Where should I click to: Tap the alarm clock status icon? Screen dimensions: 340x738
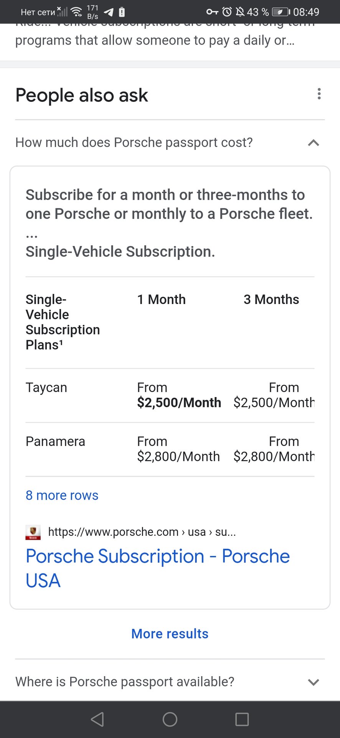pos(227,12)
